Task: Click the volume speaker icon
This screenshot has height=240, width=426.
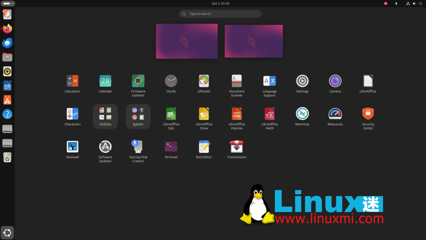Action: (x=414, y=4)
